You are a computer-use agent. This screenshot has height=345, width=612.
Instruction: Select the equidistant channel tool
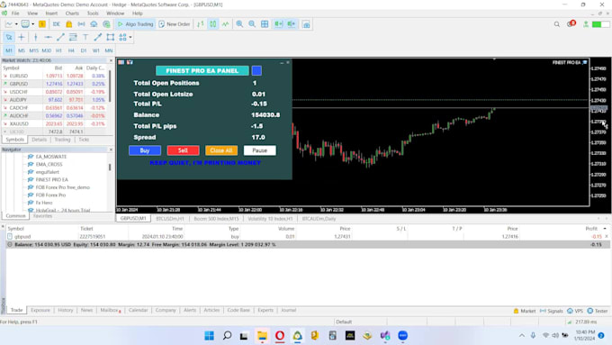coord(73,37)
